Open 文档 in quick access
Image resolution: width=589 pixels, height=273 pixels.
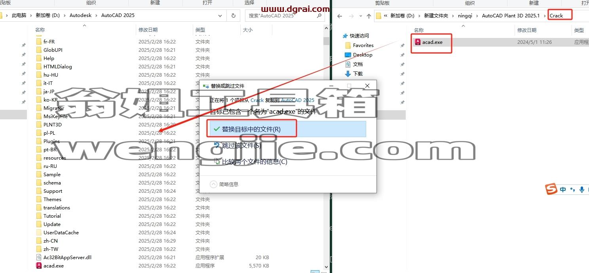tap(358, 64)
